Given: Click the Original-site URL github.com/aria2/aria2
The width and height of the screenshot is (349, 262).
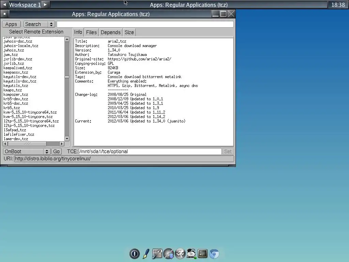Looking at the screenshot, I should pyautogui.click(x=139, y=59).
